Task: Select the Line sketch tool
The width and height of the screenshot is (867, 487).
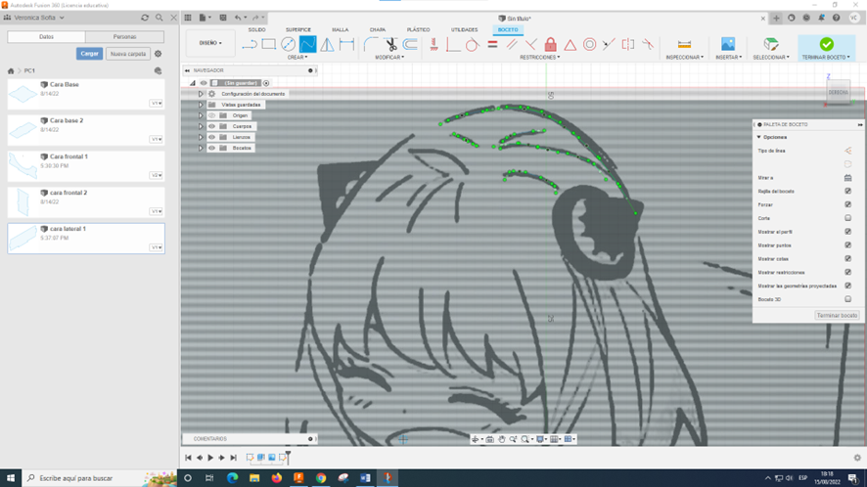Action: (250, 44)
